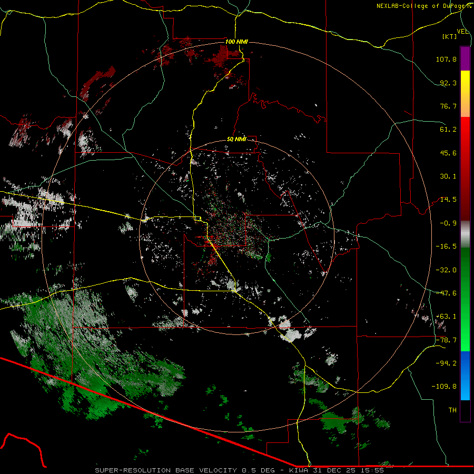The height and width of the screenshot is (474, 474).
Task: Click the 76.7 value on the velocity scale
Action: 448,106
